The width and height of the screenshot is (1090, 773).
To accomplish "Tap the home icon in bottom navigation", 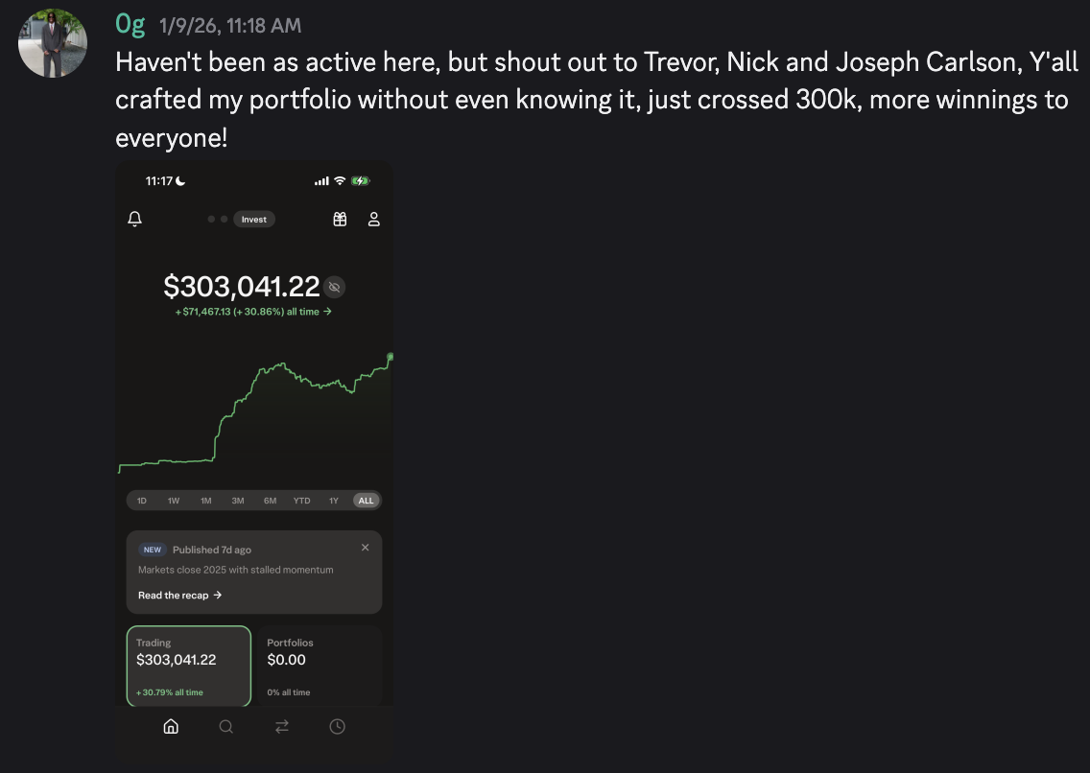I will coord(171,726).
